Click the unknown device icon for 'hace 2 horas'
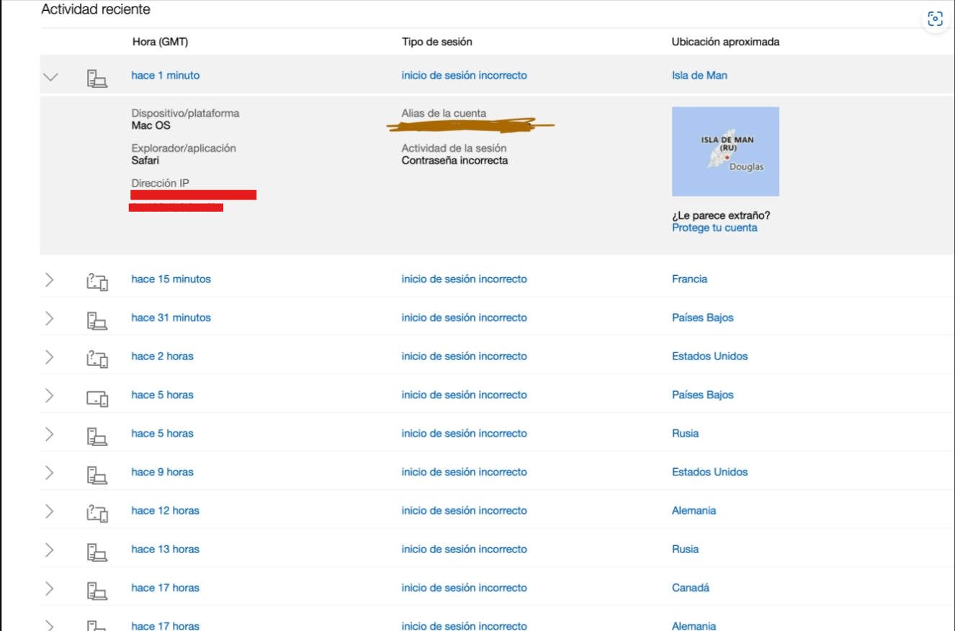Viewport: 955px width, 631px height. pos(97,358)
